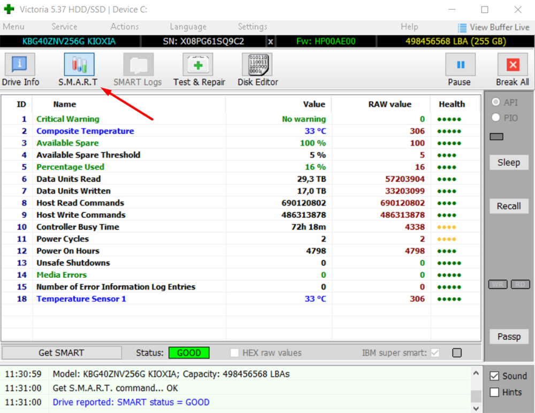Click the log scrollbar thumb
This screenshot has width=535, height=413.
pos(476,396)
